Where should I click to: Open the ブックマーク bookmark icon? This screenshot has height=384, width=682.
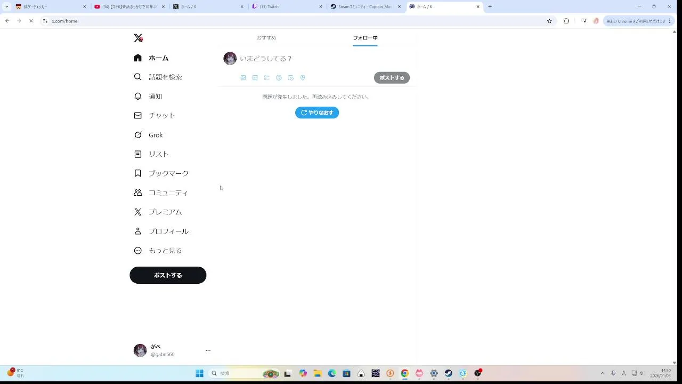pos(138,173)
